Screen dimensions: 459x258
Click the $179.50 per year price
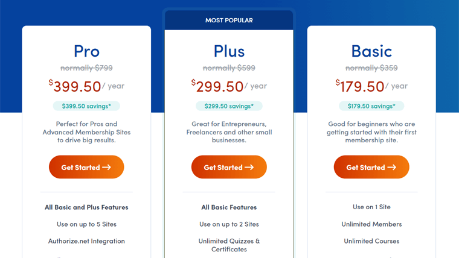click(371, 86)
